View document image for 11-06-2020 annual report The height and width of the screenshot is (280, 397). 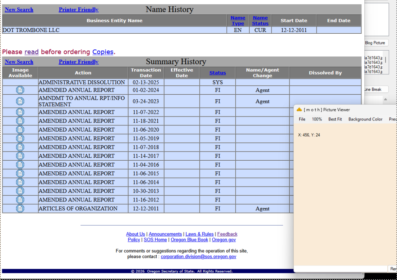pos(20,130)
